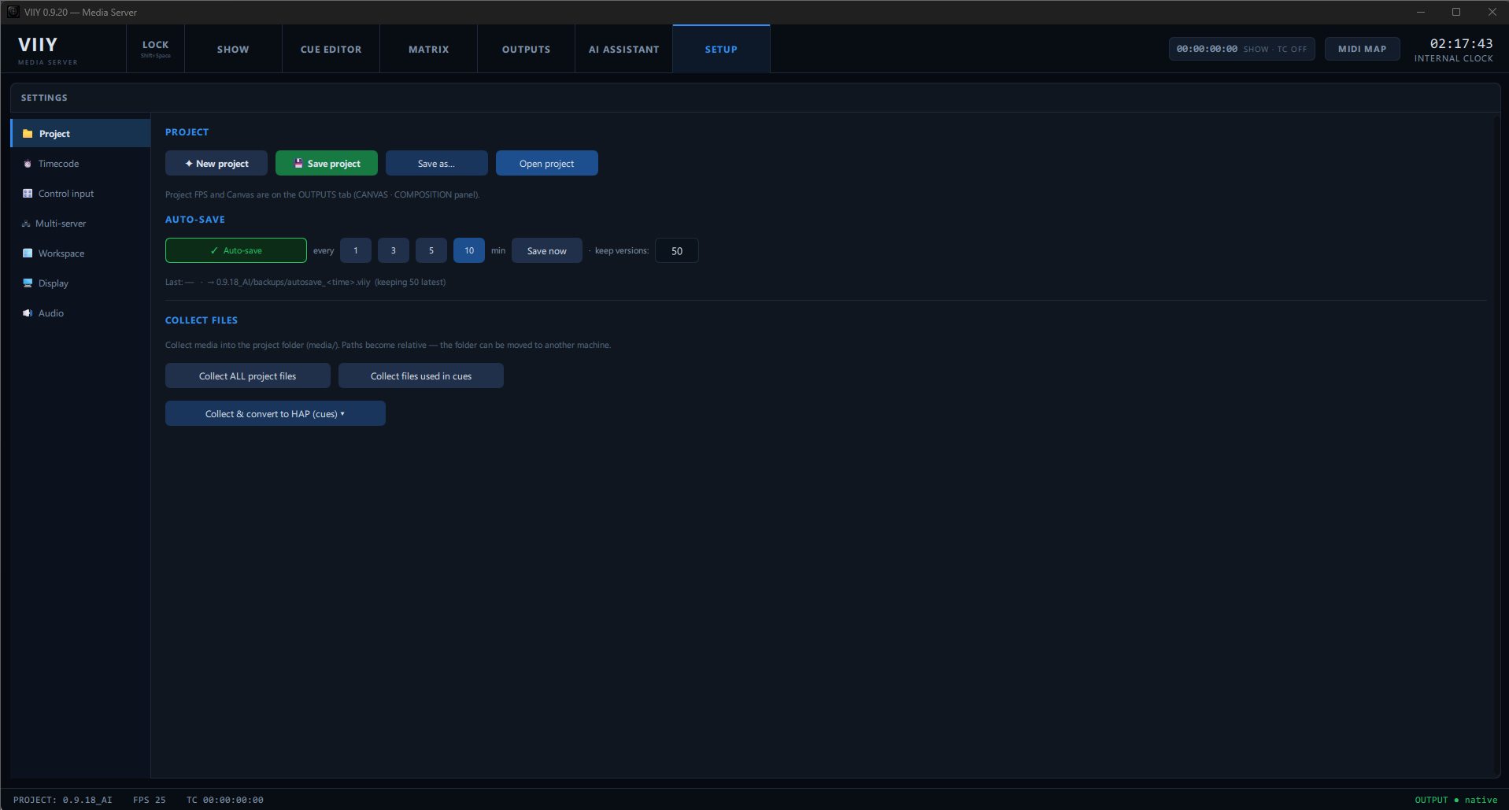1509x810 pixels.
Task: Click the Save as... button
Action: tap(437, 163)
